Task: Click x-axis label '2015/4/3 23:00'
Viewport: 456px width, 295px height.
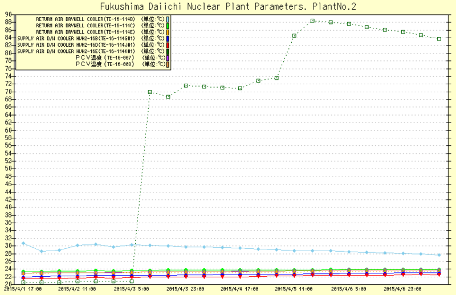Action: (185, 289)
